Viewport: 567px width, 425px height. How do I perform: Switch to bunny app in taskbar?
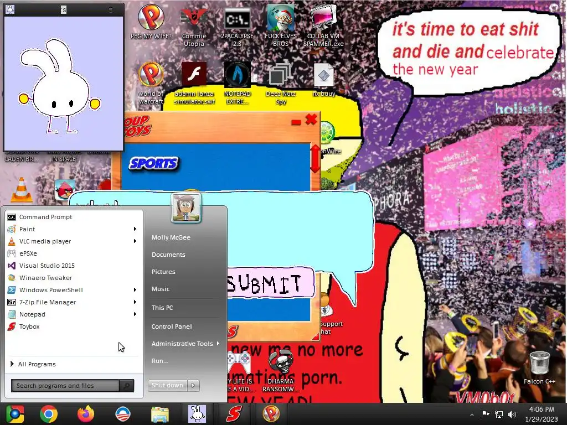(197, 414)
